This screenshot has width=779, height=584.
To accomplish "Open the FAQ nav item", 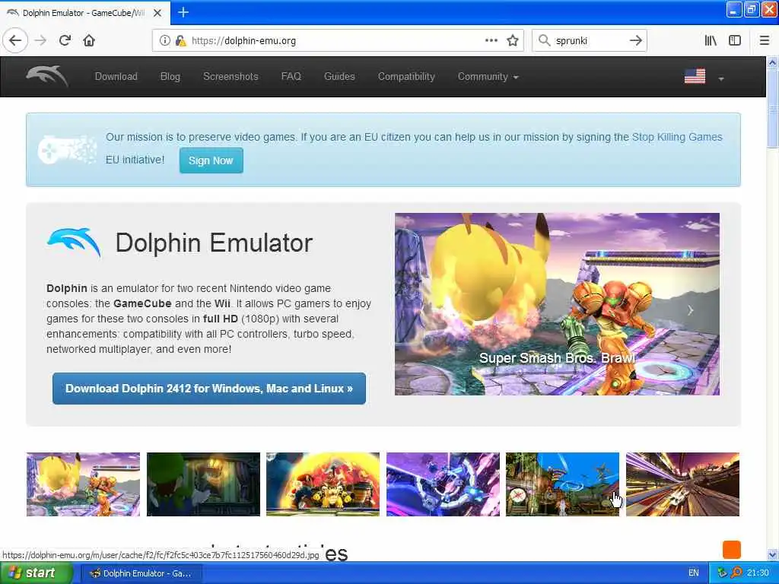I will pos(291,77).
